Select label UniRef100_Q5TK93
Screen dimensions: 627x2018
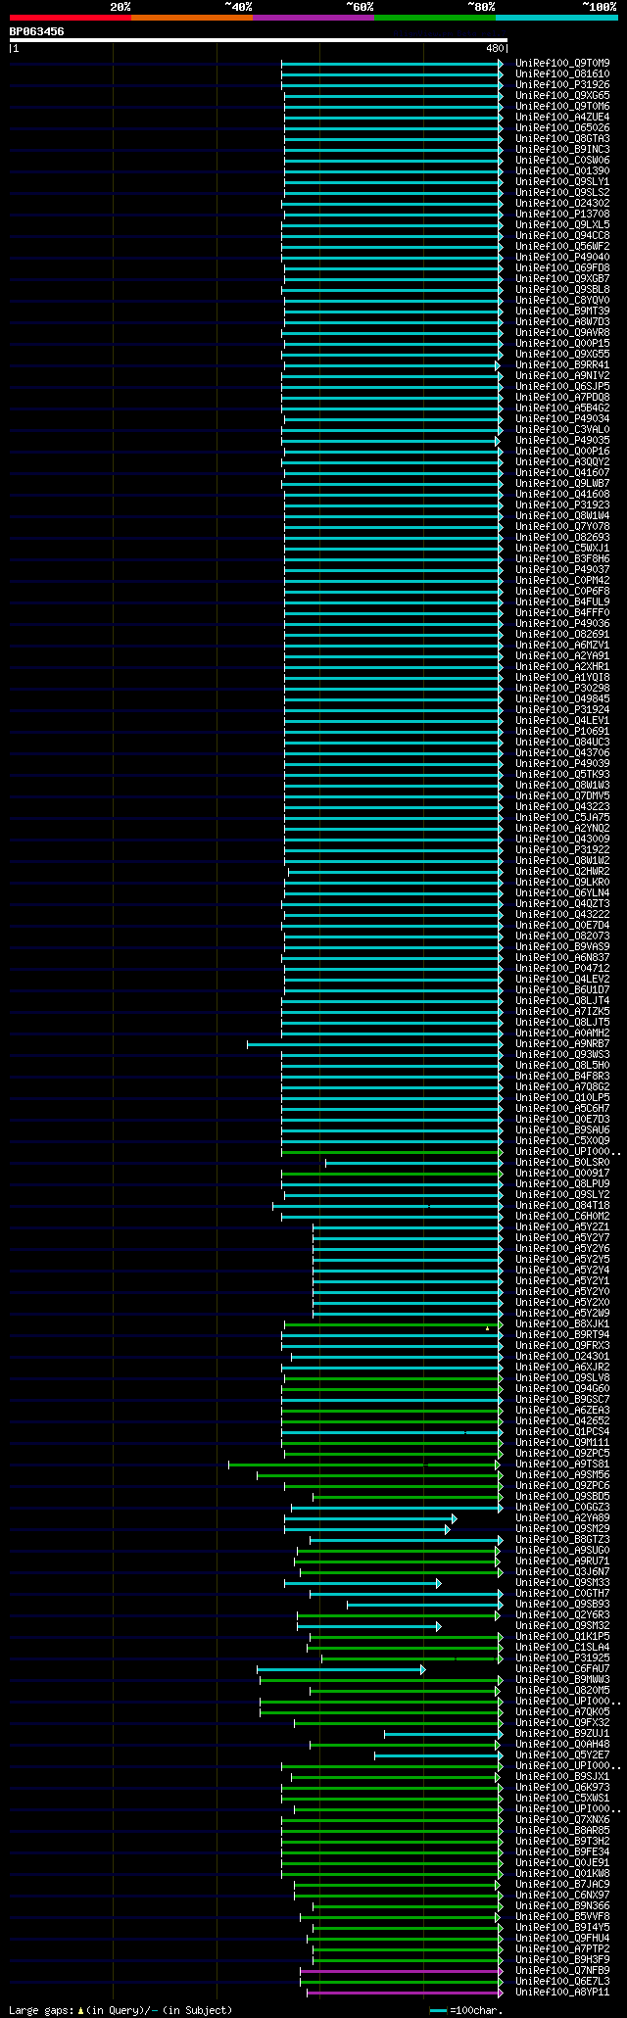tap(562, 775)
